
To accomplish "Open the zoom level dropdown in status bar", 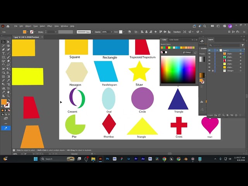I will (22, 154).
